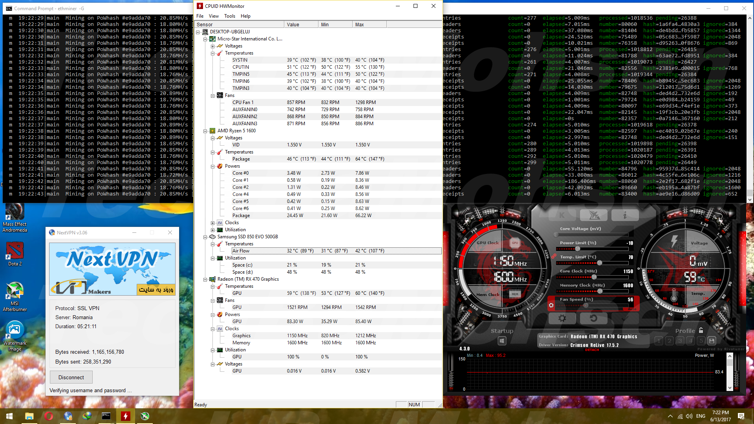Screen dimensions: 754x424
Task: Select profile slot 1
Action: 659,341
